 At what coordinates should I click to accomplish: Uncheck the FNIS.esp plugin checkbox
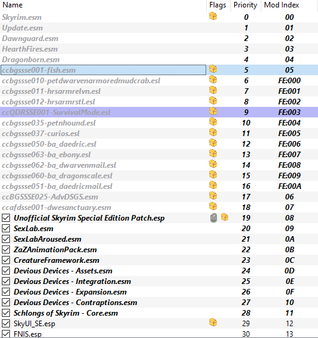click(x=6, y=334)
